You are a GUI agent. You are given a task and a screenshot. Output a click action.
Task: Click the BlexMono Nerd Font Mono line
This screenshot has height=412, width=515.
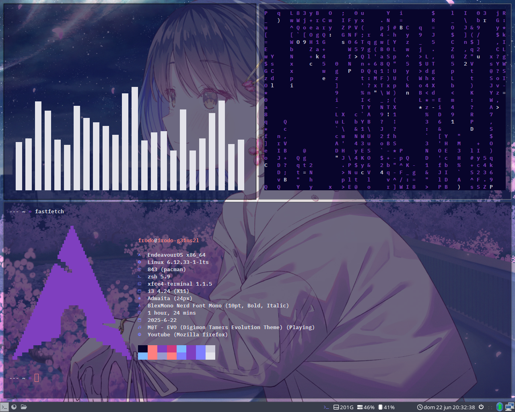pos(218,306)
